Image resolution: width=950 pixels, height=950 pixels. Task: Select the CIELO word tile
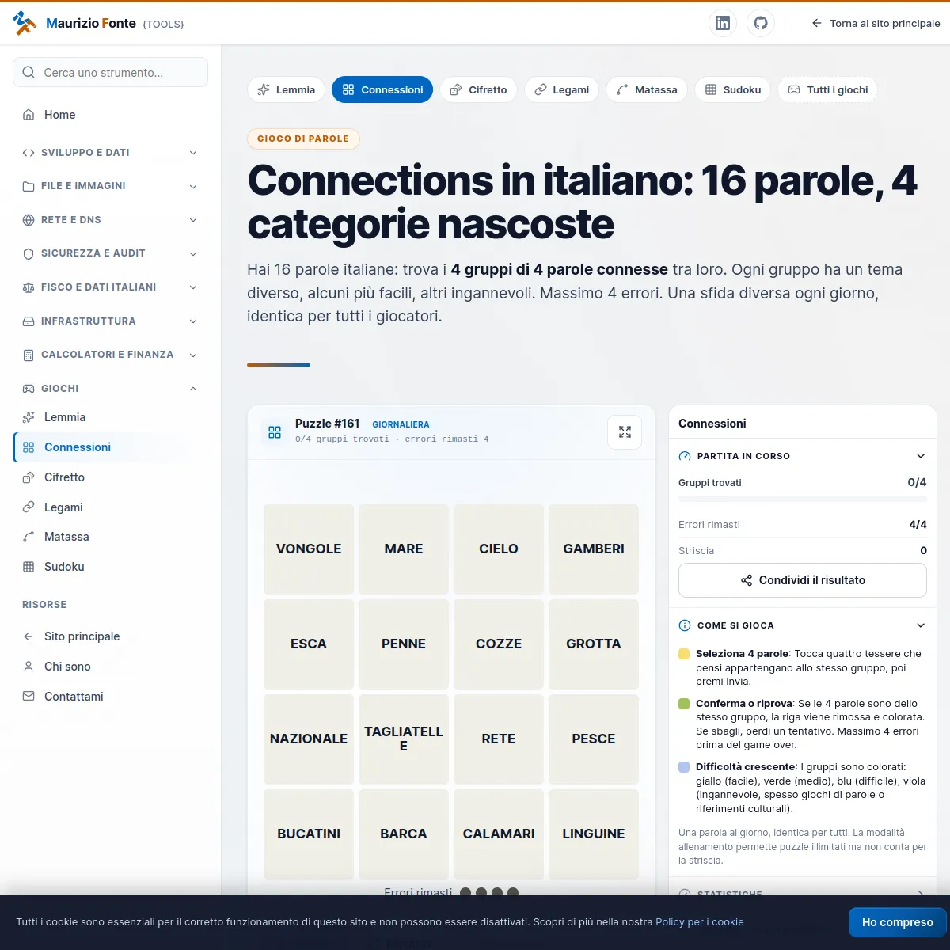[x=499, y=549]
